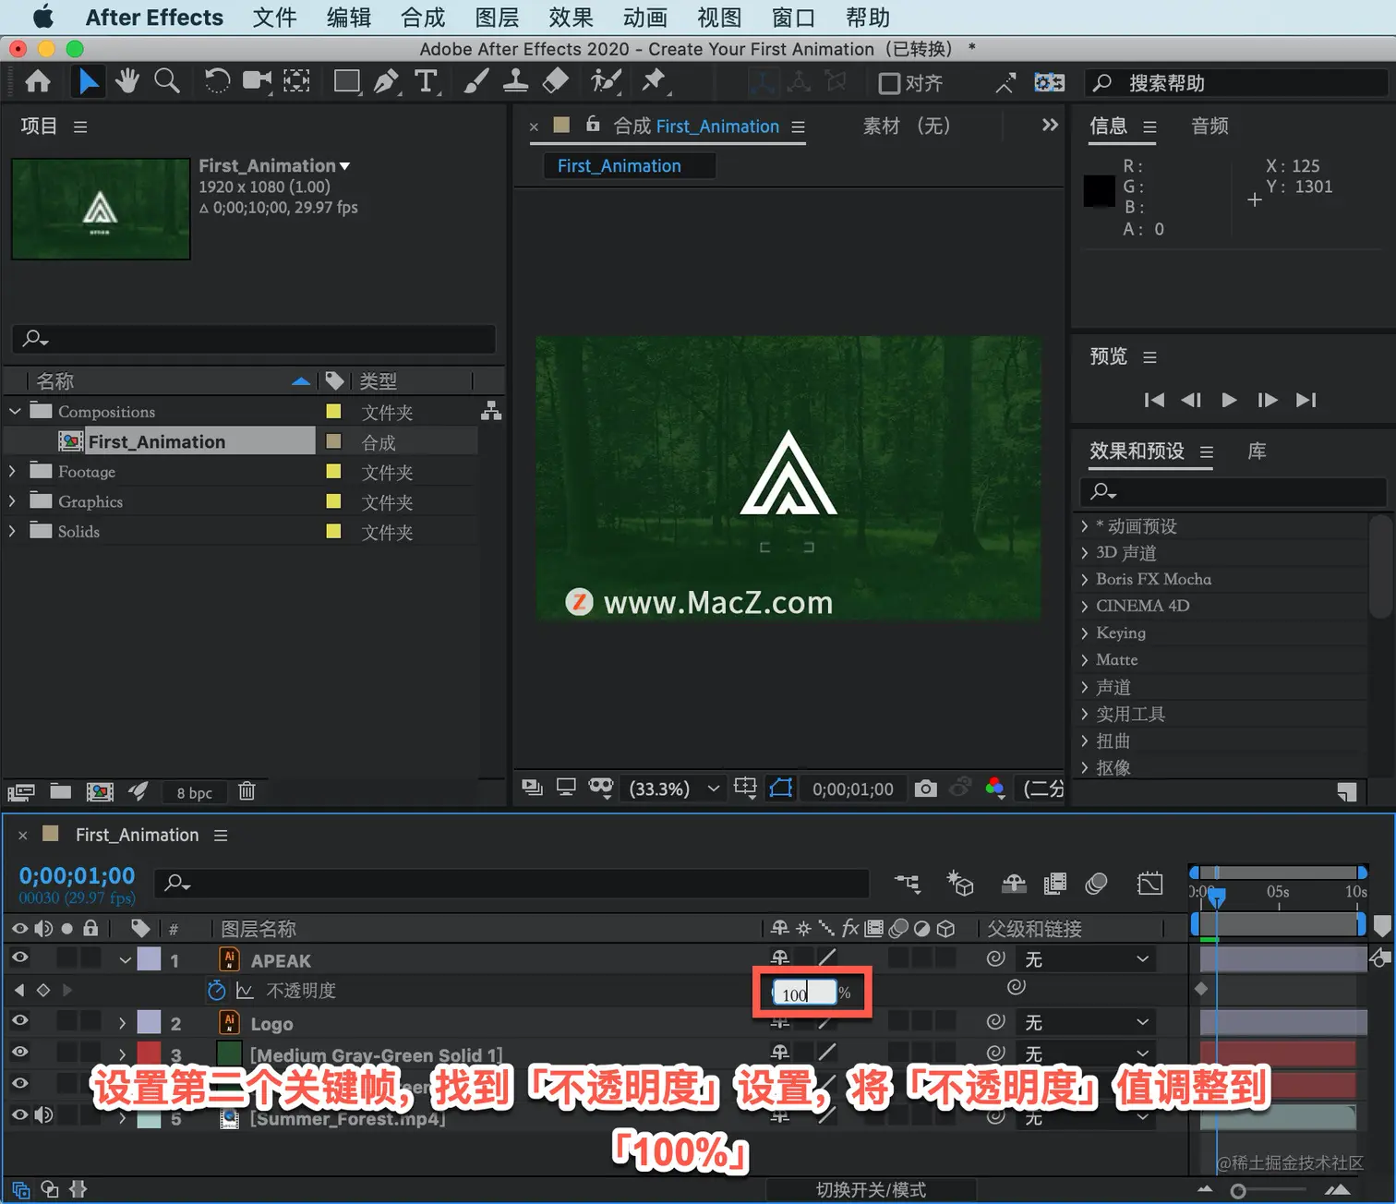Go to the Home screen icon
The image size is (1396, 1204).
click(38, 82)
